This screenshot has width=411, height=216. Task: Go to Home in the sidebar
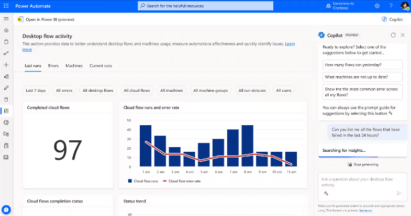(6, 30)
